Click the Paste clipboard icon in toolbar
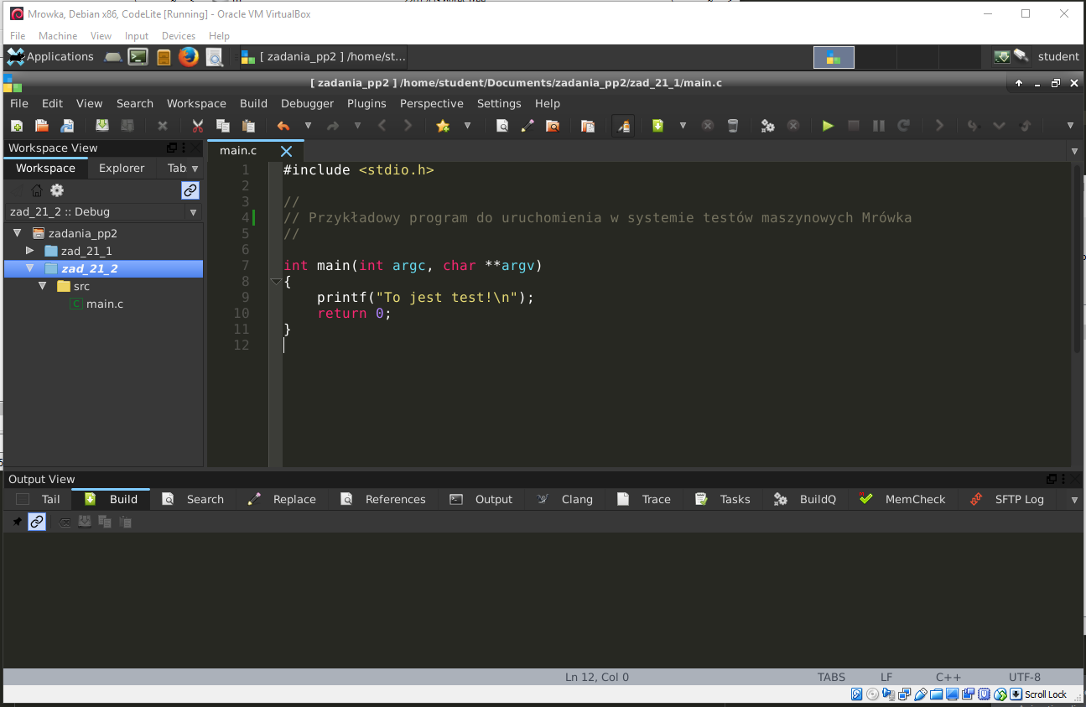The width and height of the screenshot is (1086, 707). [x=248, y=126]
